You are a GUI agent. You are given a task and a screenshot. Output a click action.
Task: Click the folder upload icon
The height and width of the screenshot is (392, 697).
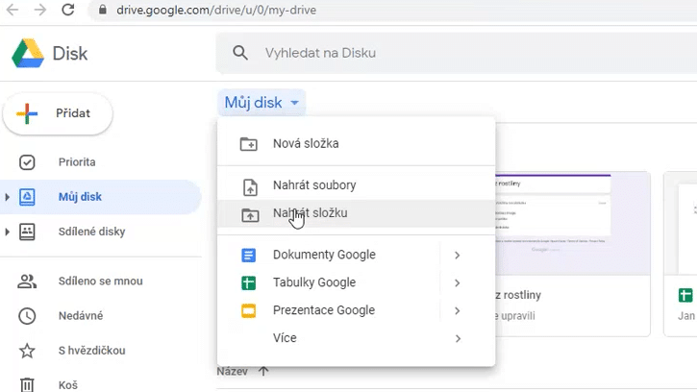click(x=250, y=215)
